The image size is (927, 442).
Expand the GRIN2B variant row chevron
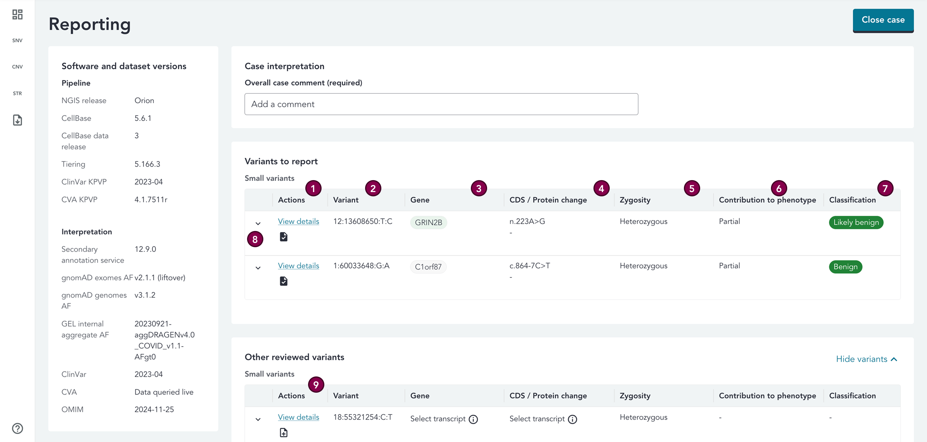(258, 223)
